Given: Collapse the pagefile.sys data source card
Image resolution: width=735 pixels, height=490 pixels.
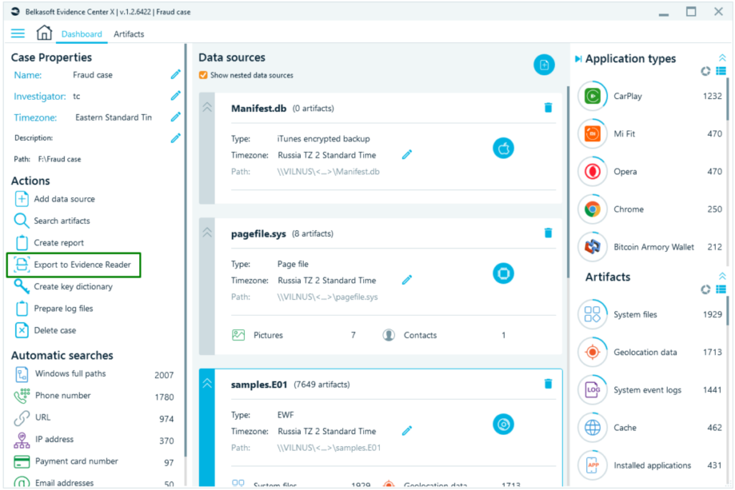Looking at the screenshot, I should 207,232.
